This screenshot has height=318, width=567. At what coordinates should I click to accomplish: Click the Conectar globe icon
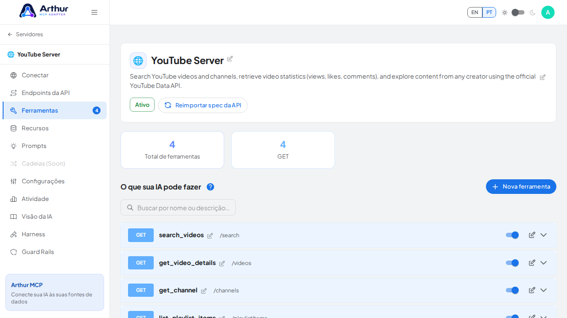tap(14, 75)
